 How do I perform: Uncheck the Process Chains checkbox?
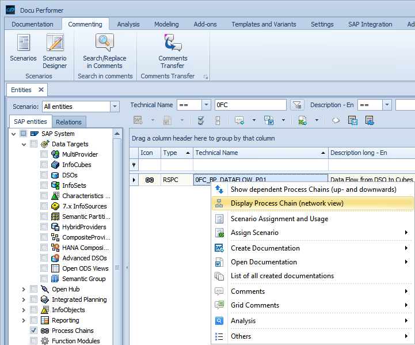click(x=34, y=331)
